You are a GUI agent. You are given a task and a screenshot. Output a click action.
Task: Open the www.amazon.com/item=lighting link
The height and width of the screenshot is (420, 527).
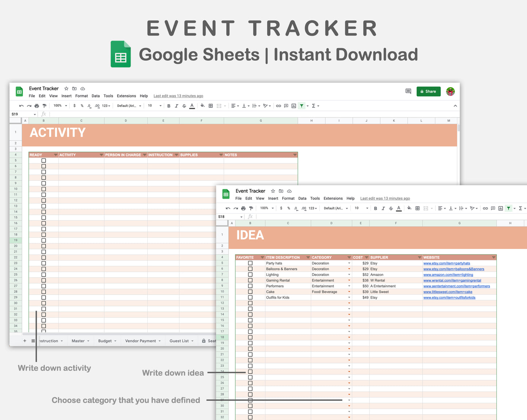click(448, 275)
